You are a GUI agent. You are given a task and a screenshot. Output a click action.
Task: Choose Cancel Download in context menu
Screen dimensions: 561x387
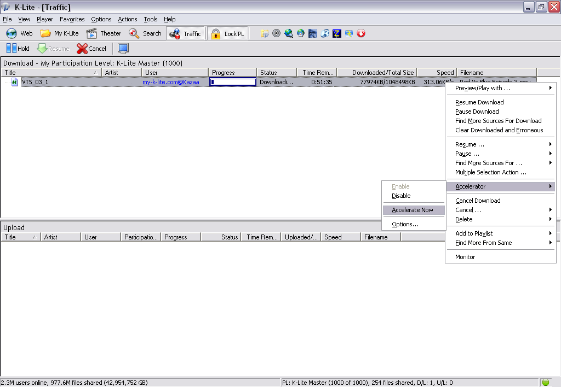[501, 200]
